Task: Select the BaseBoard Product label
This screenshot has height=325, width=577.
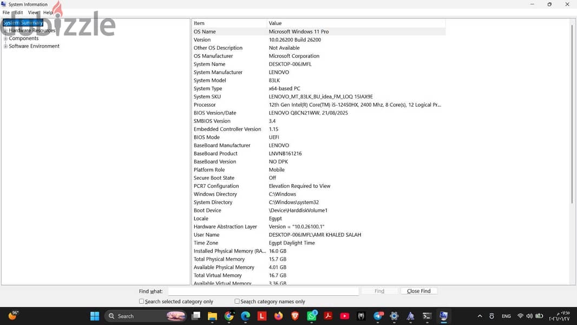Action: tap(215, 153)
